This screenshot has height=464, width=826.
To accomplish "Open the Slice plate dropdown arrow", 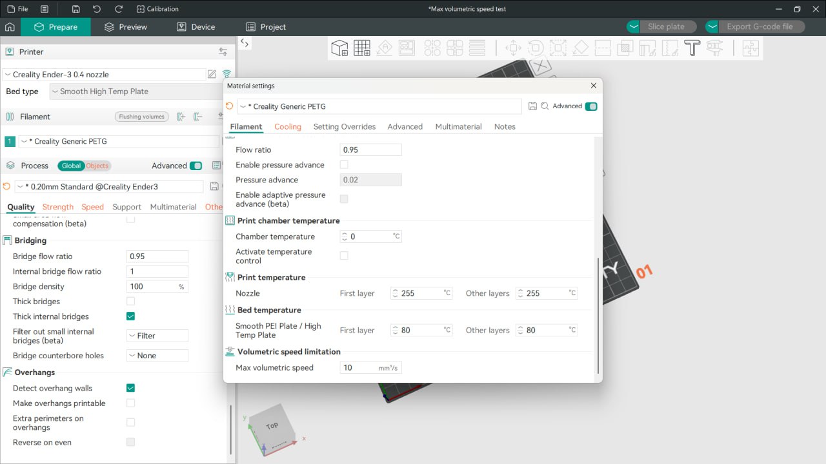I will [x=634, y=26].
